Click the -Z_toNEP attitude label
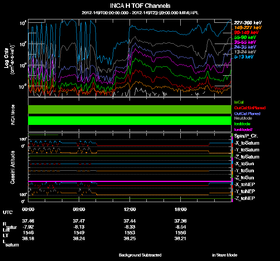 pyautogui.click(x=245, y=198)
